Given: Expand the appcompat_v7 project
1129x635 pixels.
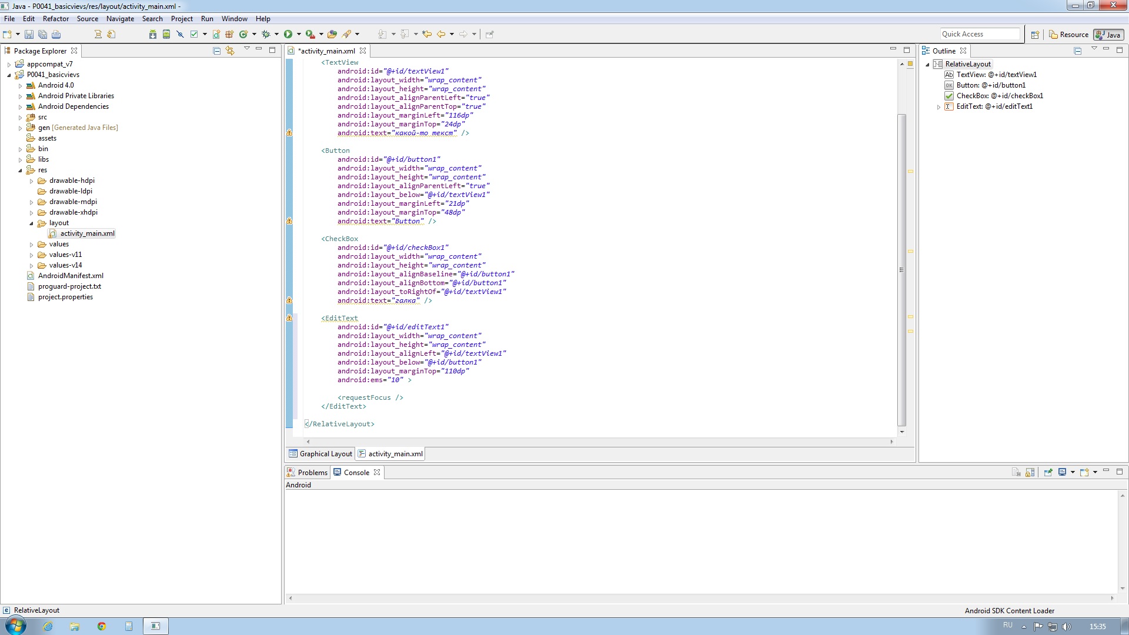Looking at the screenshot, I should point(9,65).
